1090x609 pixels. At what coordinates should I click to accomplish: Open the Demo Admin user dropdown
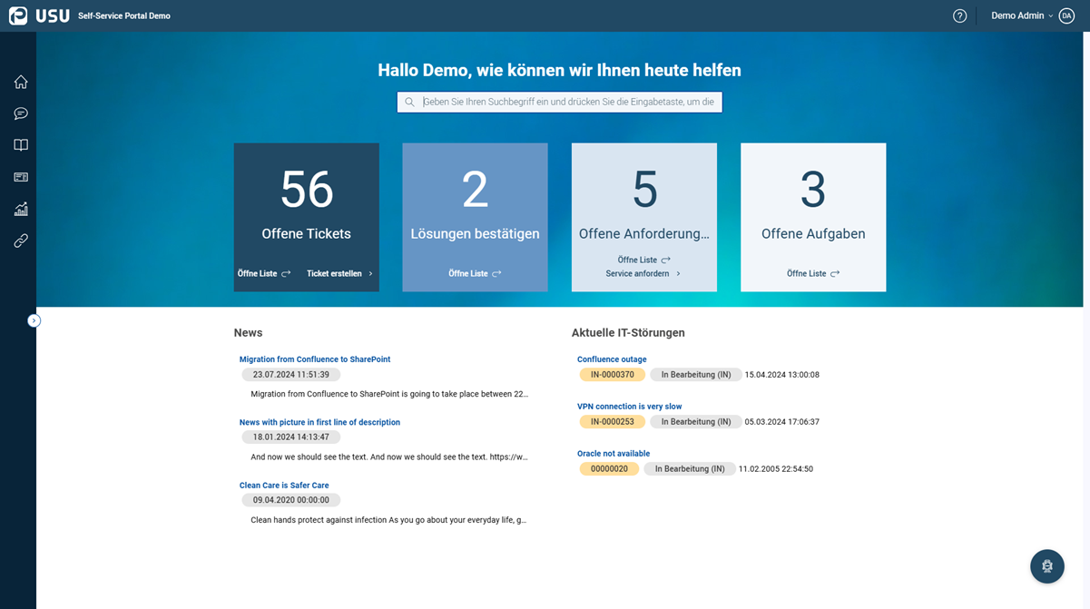pyautogui.click(x=1022, y=15)
